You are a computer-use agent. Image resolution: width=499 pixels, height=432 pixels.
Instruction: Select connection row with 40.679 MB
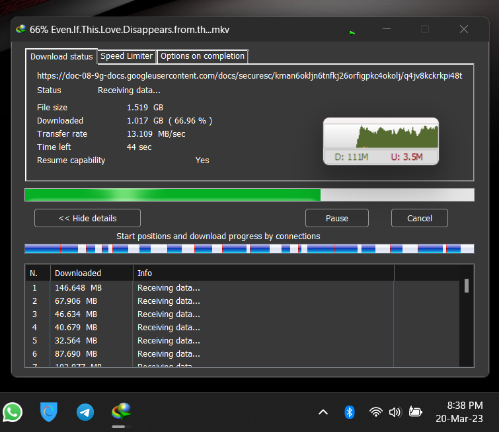pyautogui.click(x=243, y=328)
